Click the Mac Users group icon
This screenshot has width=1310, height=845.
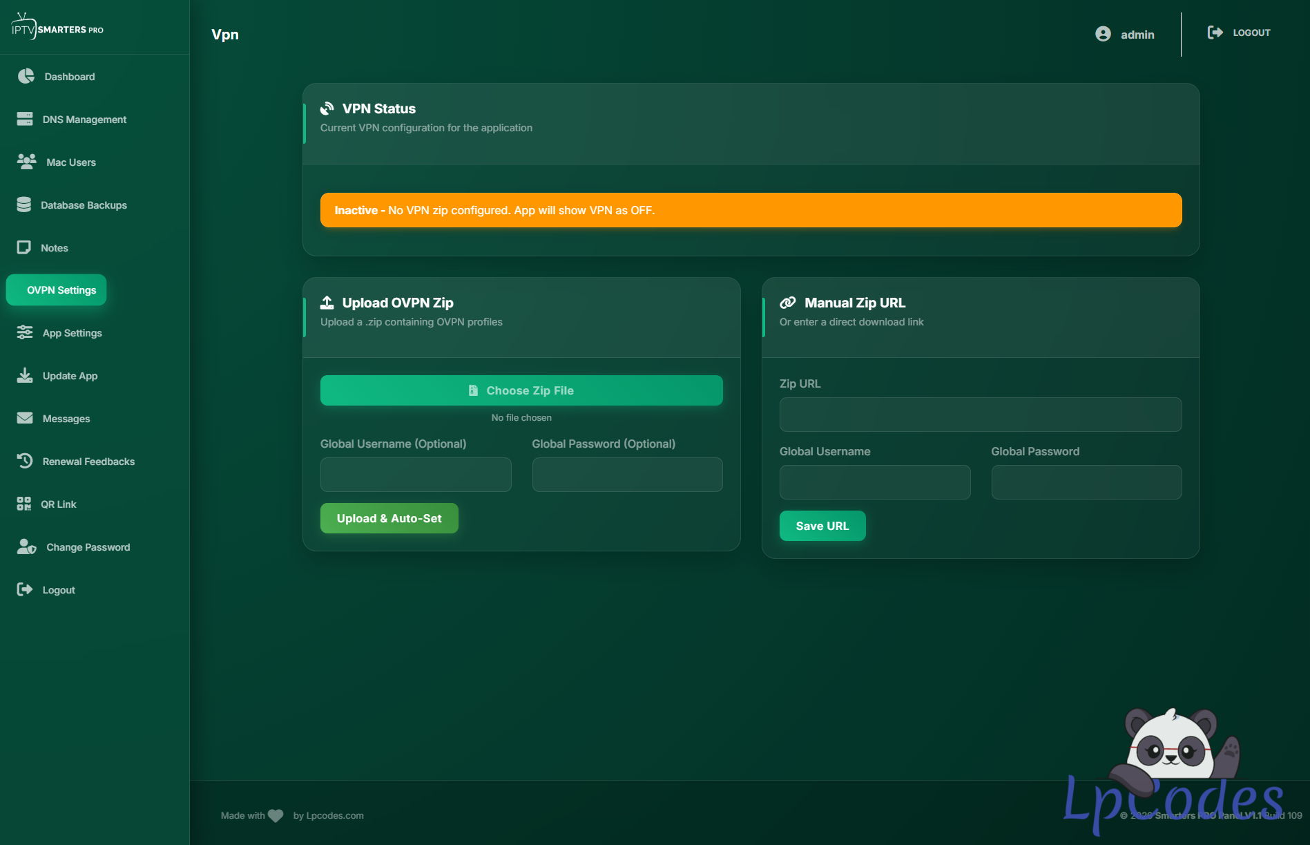(x=26, y=162)
